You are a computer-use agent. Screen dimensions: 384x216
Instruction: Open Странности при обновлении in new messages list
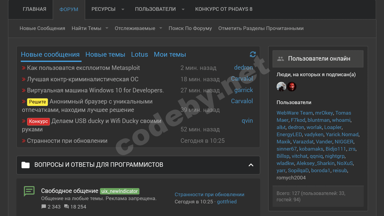coord(67,141)
